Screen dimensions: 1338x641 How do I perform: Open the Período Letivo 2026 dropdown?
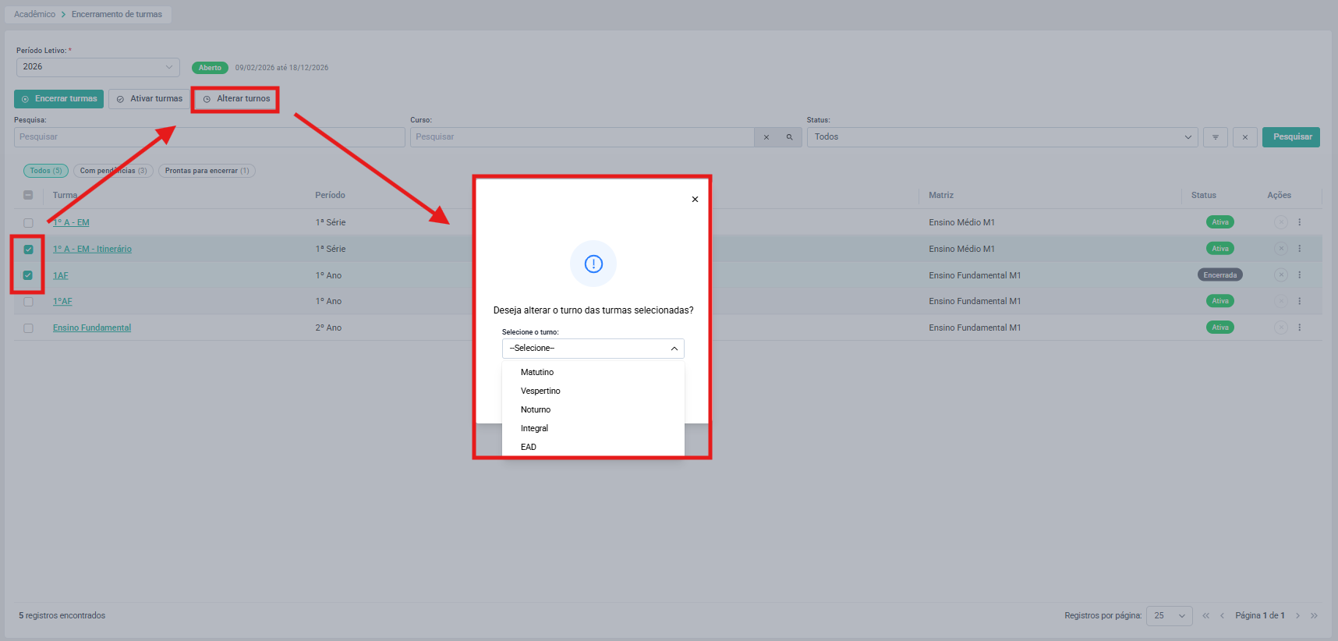point(98,67)
